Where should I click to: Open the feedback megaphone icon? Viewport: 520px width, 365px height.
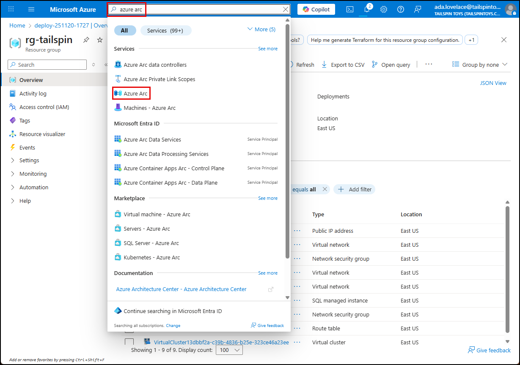click(418, 9)
